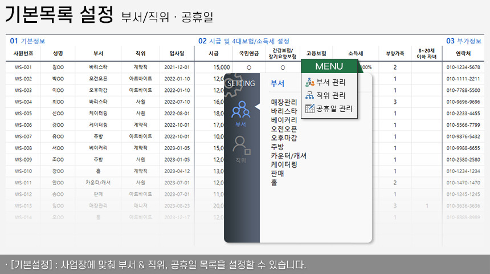Select 홀 in the 부서 list
The image size is (490, 274).
point(275,182)
